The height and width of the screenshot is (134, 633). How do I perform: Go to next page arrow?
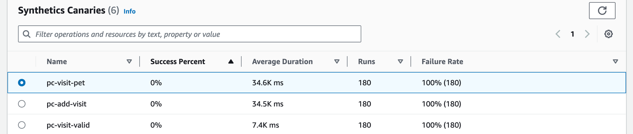587,34
